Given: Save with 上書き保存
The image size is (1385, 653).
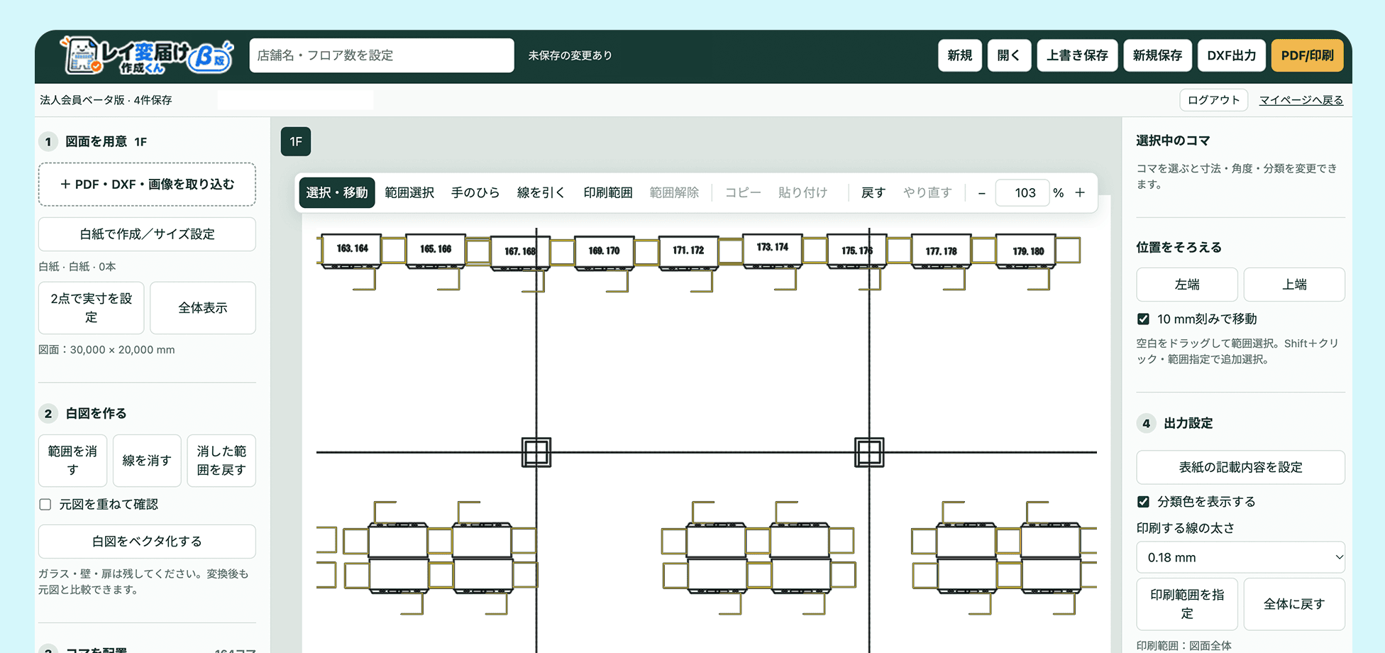Looking at the screenshot, I should coord(1077,55).
